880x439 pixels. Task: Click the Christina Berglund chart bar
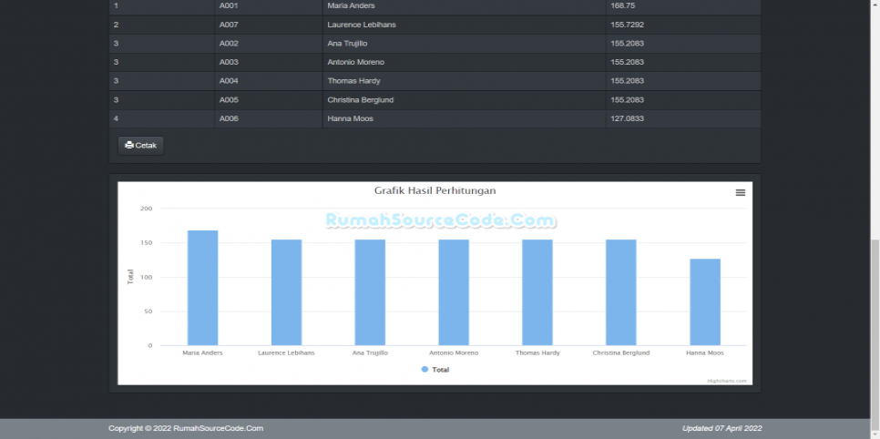620,292
